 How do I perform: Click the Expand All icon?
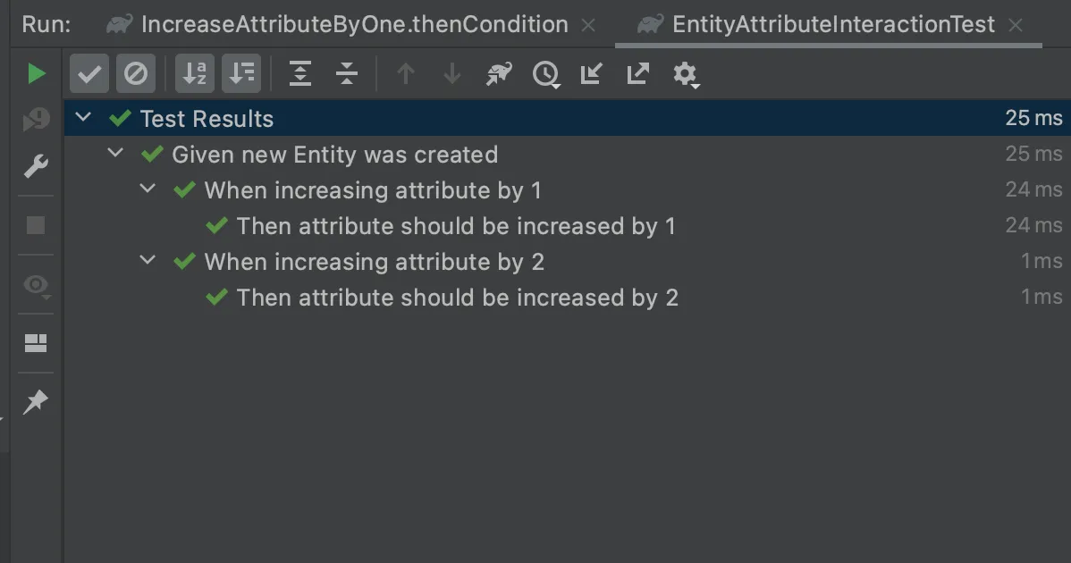[300, 73]
